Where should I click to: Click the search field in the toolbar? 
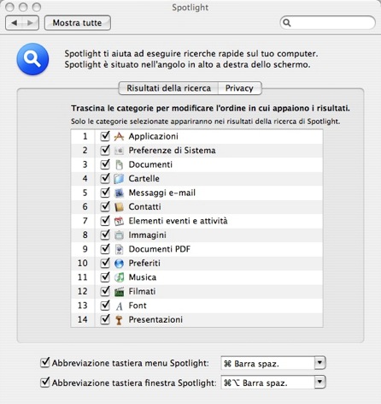[x=328, y=22]
